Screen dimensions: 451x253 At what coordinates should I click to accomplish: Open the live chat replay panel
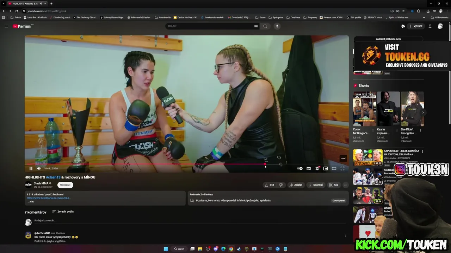click(338, 201)
